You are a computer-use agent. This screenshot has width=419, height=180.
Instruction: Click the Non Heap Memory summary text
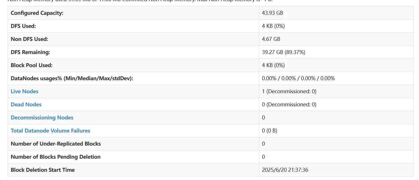pos(140,1)
